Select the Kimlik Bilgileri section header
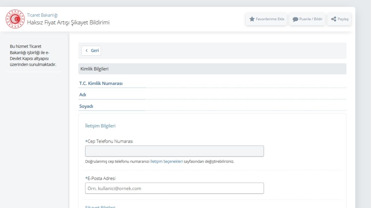Viewport: 371px width, 208px height. pos(94,69)
